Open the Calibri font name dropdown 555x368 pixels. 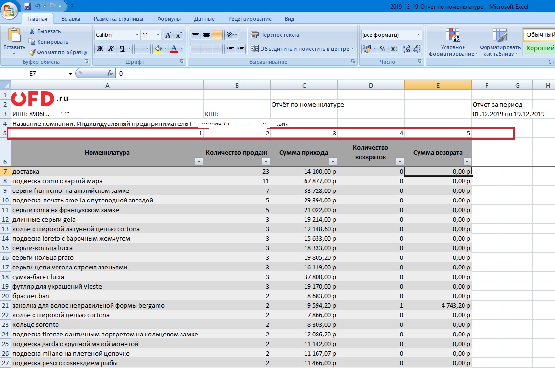[136, 35]
